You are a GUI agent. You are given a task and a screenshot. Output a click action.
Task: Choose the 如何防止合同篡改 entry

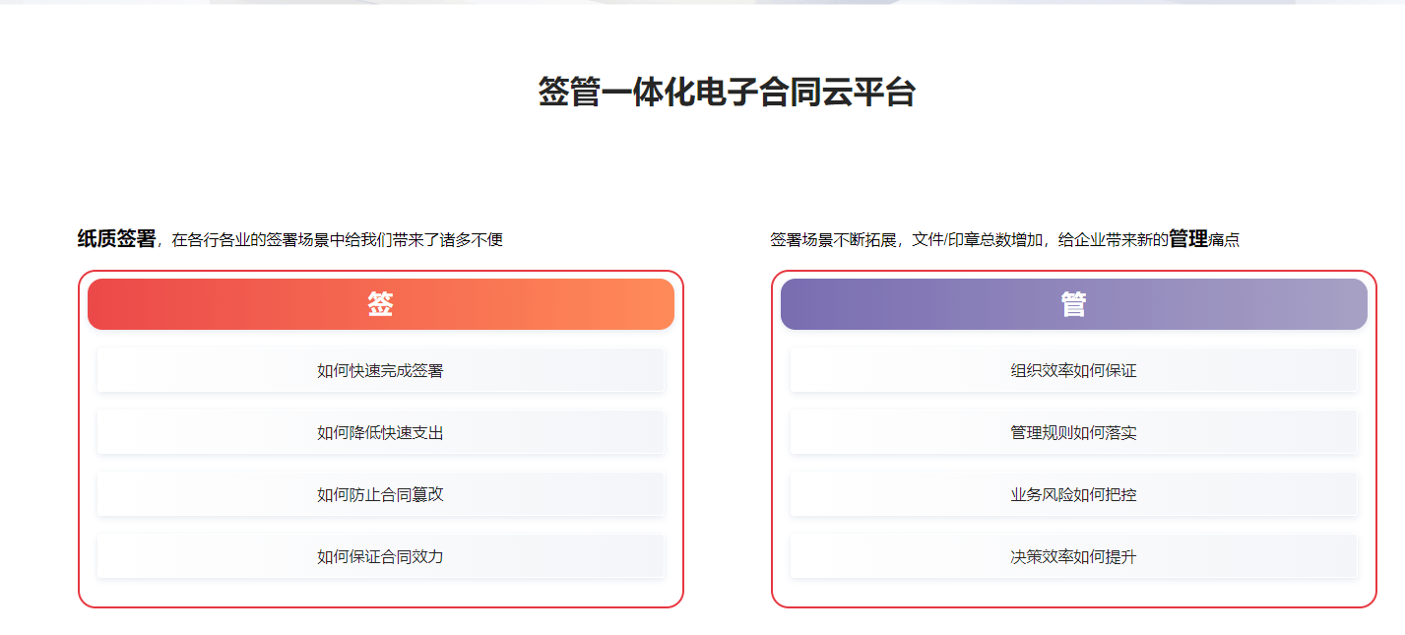[381, 494]
